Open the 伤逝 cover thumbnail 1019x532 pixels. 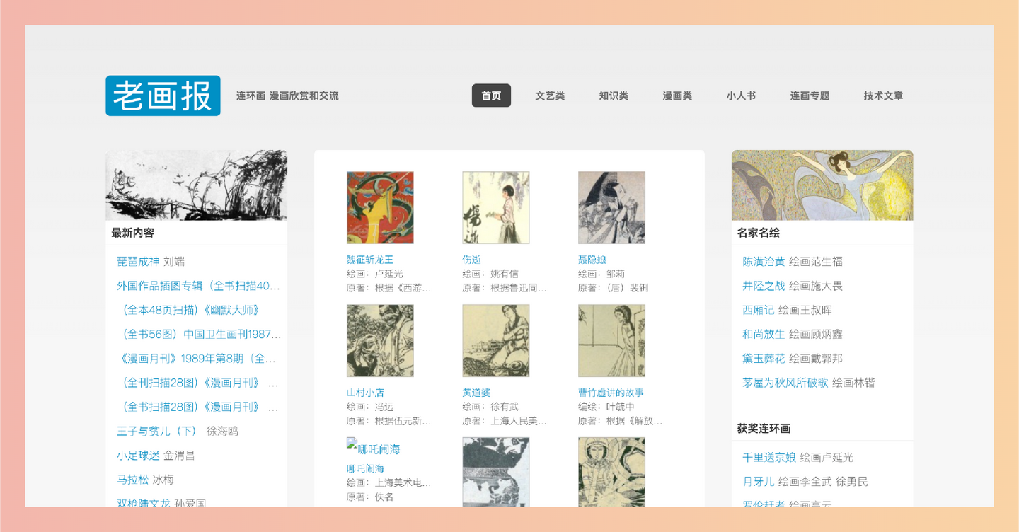tap(496, 207)
